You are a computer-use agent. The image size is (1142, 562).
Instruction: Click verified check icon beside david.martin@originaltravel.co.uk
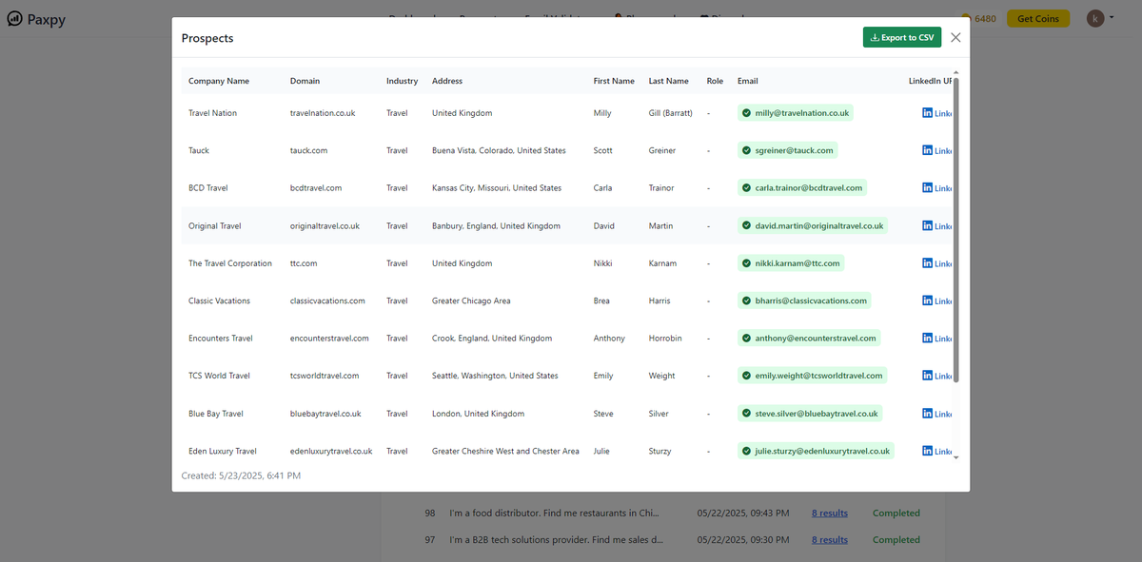(747, 225)
